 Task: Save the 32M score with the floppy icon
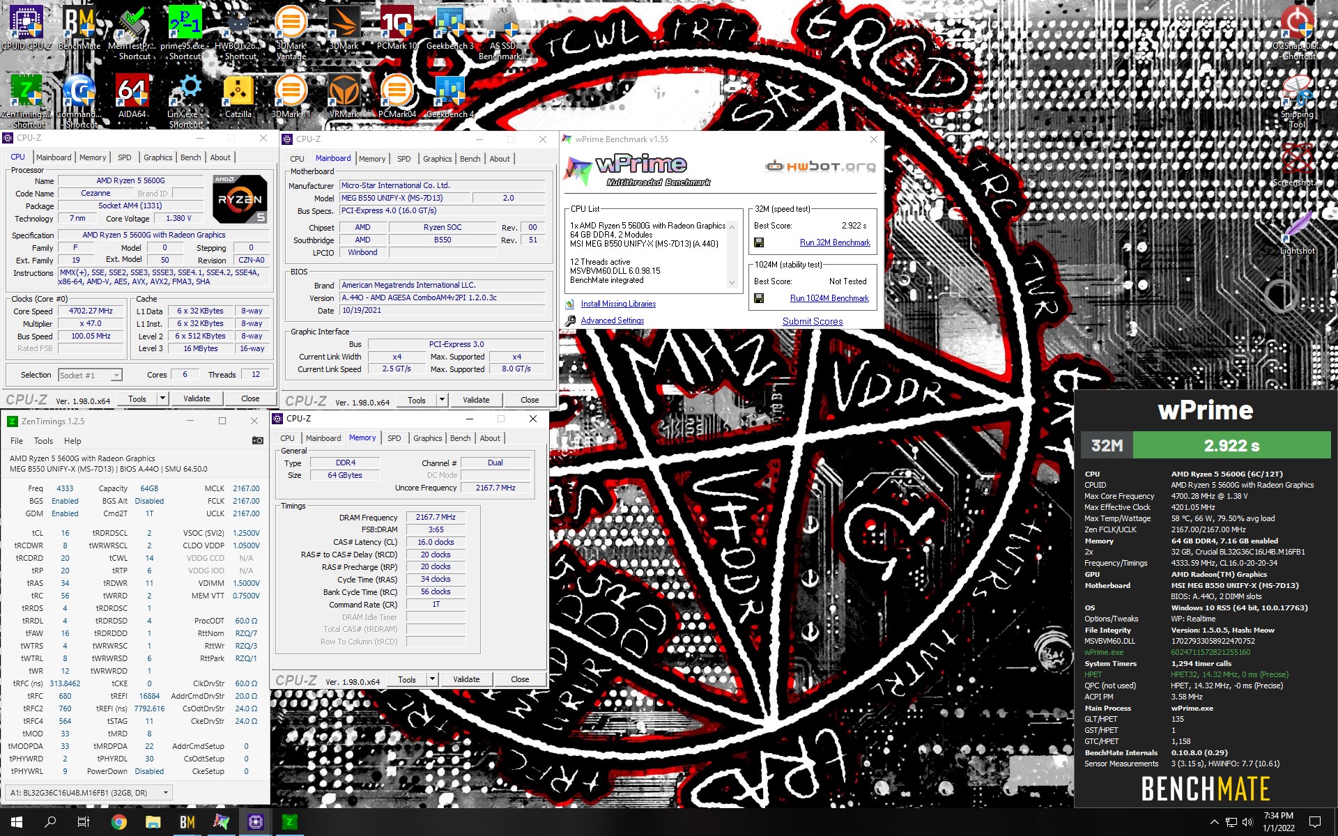759,242
